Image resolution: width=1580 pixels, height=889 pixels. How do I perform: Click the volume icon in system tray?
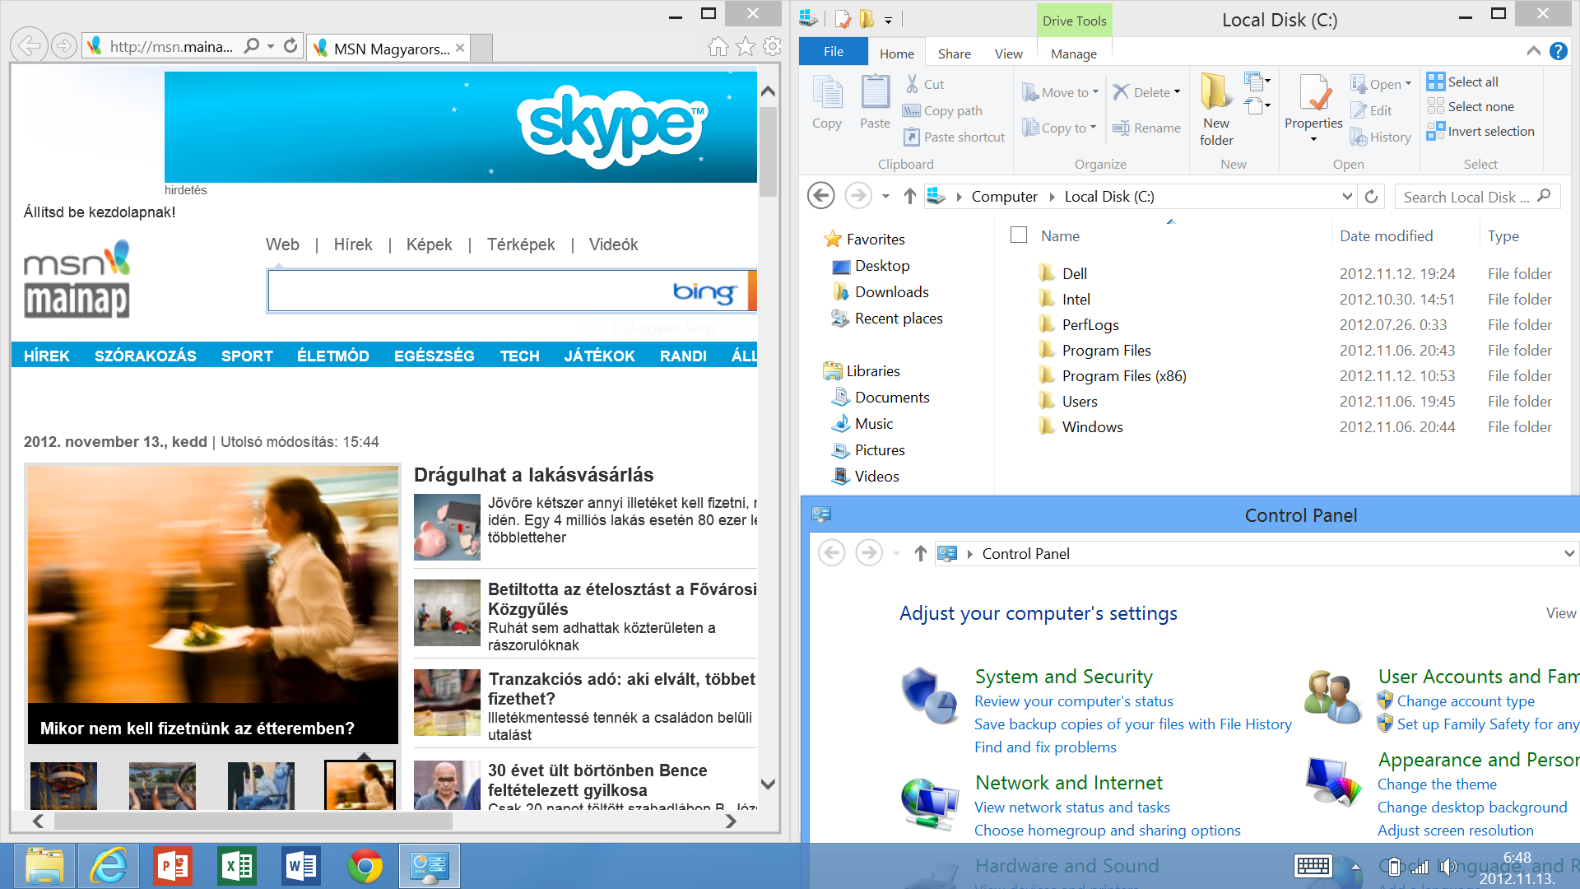pyautogui.click(x=1448, y=867)
